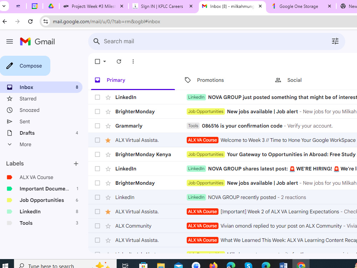The height and width of the screenshot is (268, 357).
Task: Star the BrighterMonday Kenya email
Action: (108, 154)
